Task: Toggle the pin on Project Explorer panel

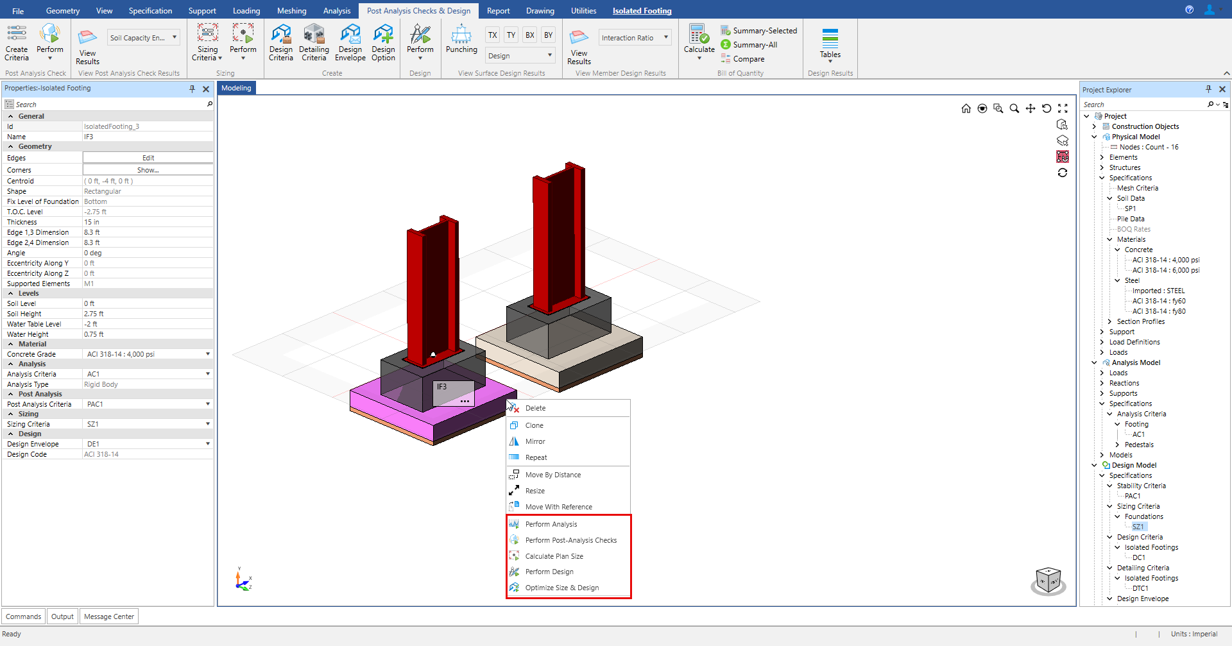Action: [x=1208, y=89]
